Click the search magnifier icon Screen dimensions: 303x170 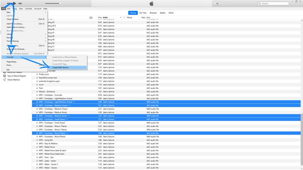tap(260, 3)
